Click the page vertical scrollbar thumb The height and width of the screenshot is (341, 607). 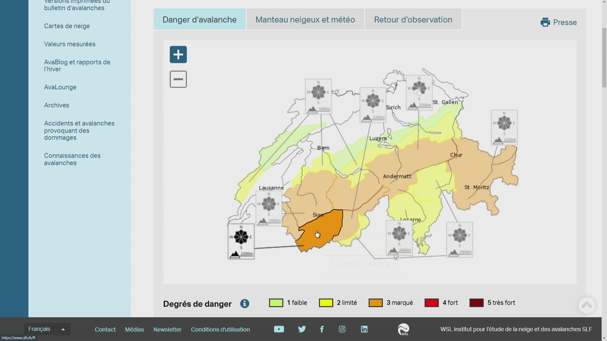(x=604, y=58)
